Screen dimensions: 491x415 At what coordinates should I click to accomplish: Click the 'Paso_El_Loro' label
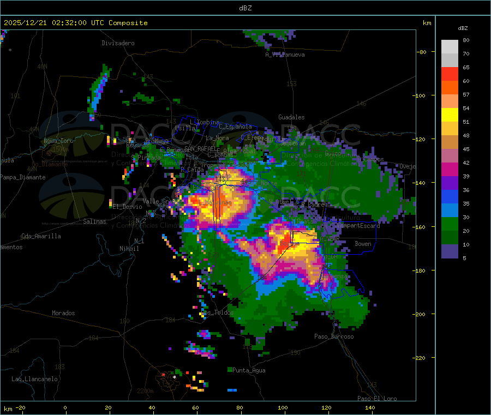tap(377, 399)
